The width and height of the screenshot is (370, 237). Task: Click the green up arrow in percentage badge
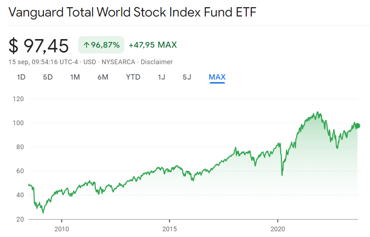point(86,45)
